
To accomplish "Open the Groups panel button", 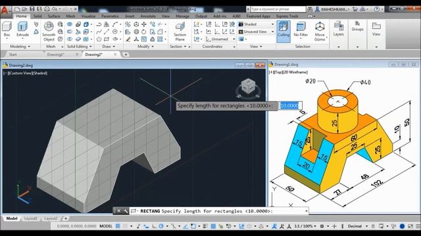I will [x=357, y=26].
